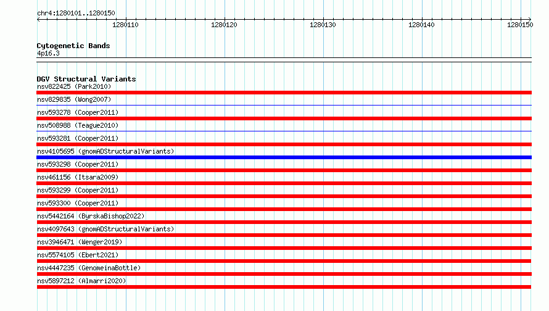Select the red bar for nsv5897212
This screenshot has height=311, width=549.
(x=284, y=287)
